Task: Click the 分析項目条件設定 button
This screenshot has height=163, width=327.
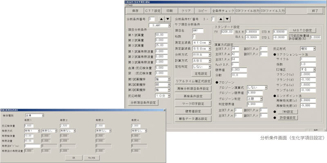Action: point(143,103)
